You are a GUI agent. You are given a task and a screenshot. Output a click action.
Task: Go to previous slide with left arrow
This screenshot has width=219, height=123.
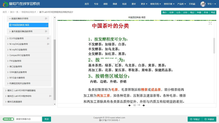click(129, 105)
